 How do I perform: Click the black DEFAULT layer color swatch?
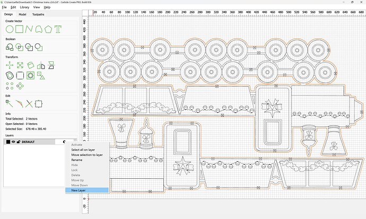pos(8,142)
